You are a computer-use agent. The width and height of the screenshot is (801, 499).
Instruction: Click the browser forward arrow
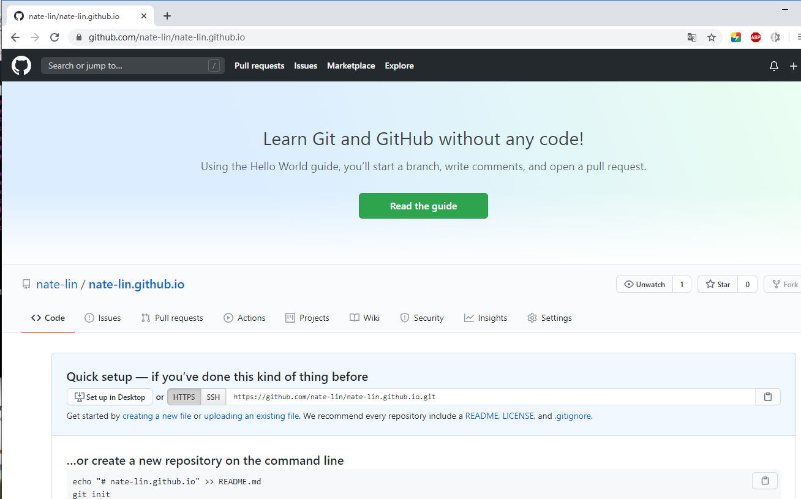(35, 37)
